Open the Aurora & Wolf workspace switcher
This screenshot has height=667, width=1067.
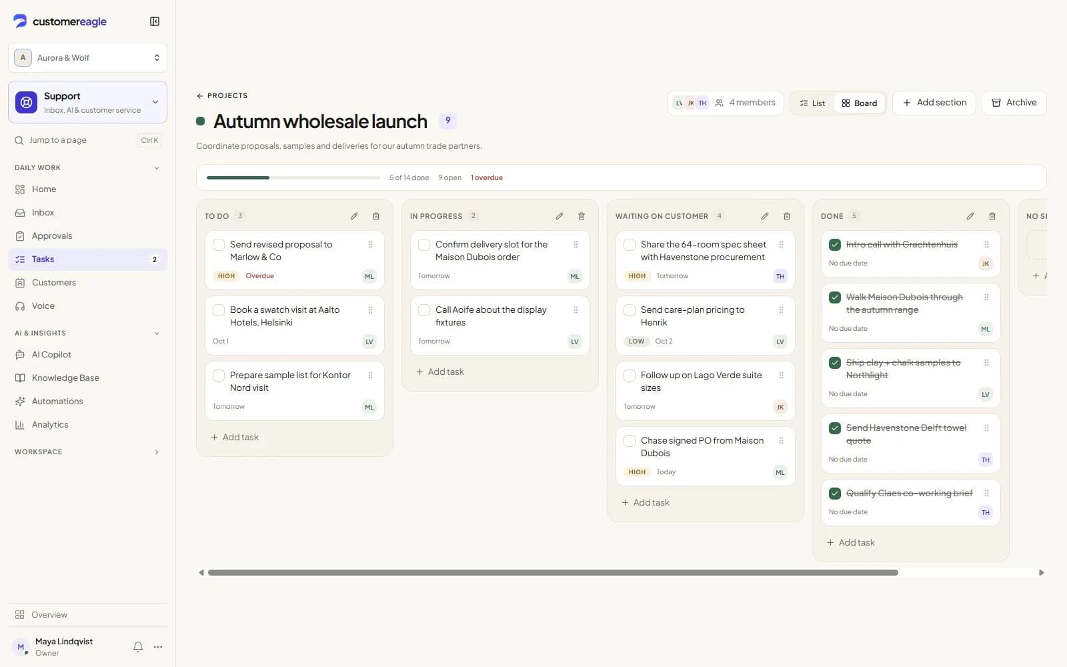tap(87, 58)
